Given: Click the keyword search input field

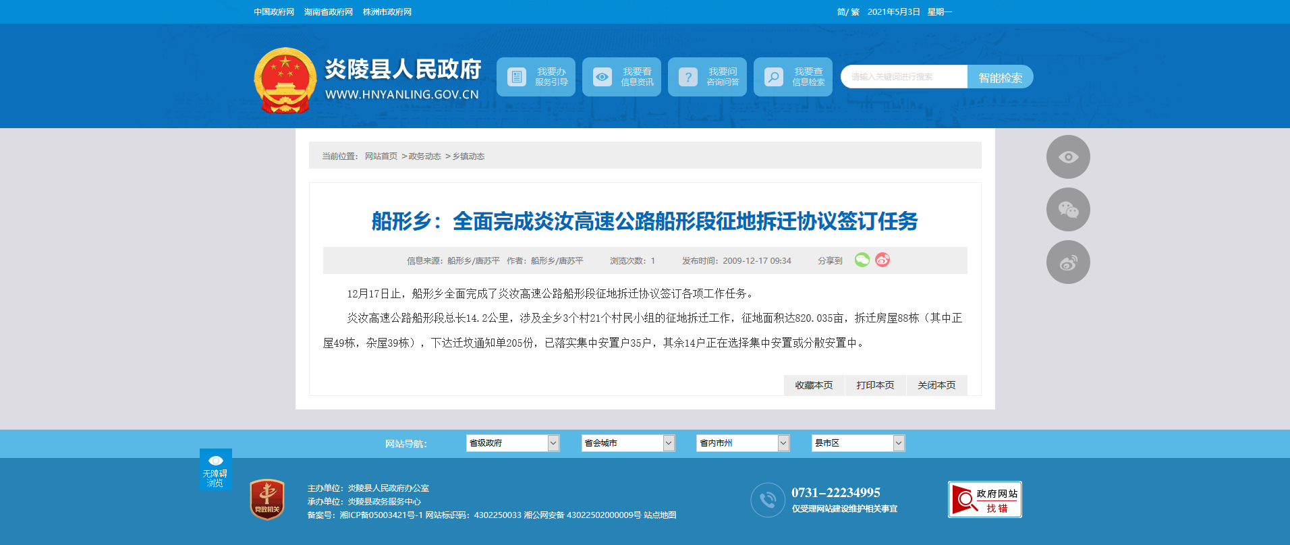Looking at the screenshot, I should click(903, 77).
